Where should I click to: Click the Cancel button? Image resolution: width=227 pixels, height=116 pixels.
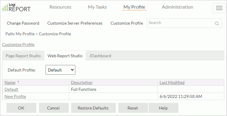[54, 108]
